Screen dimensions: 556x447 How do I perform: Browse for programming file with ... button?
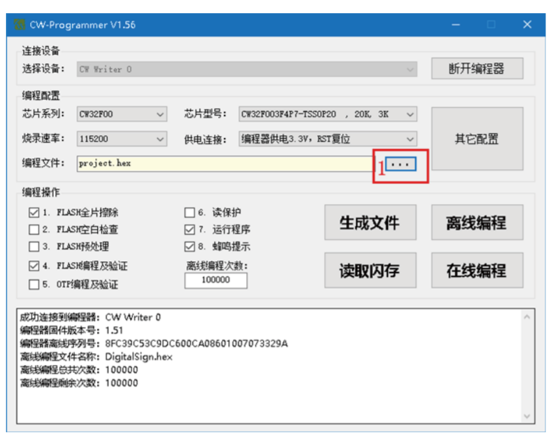coord(400,164)
